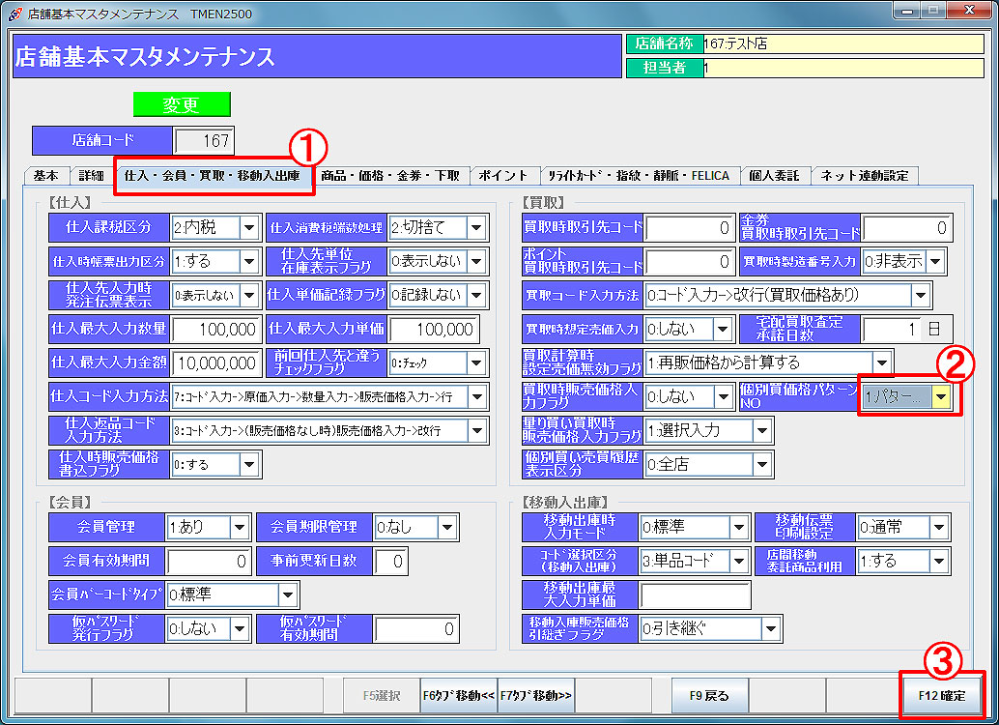The height and width of the screenshot is (725, 999).
Task: Open the 仕入消費税端数処理 dropdown
Action: point(476,228)
